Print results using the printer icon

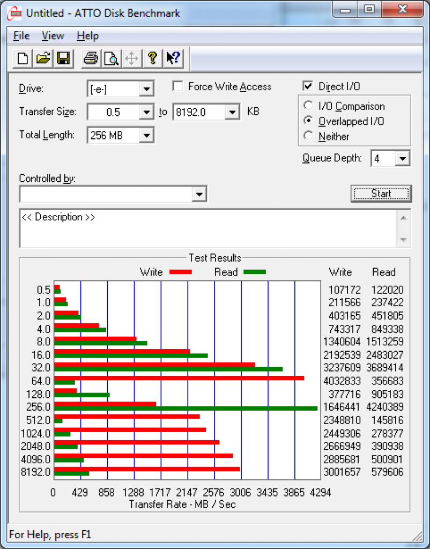coord(91,58)
